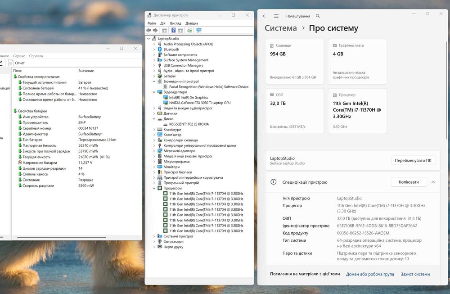Expand Audio Processing Objects (APOs) node
This screenshot has width=450, height=294.
pyautogui.click(x=154, y=44)
